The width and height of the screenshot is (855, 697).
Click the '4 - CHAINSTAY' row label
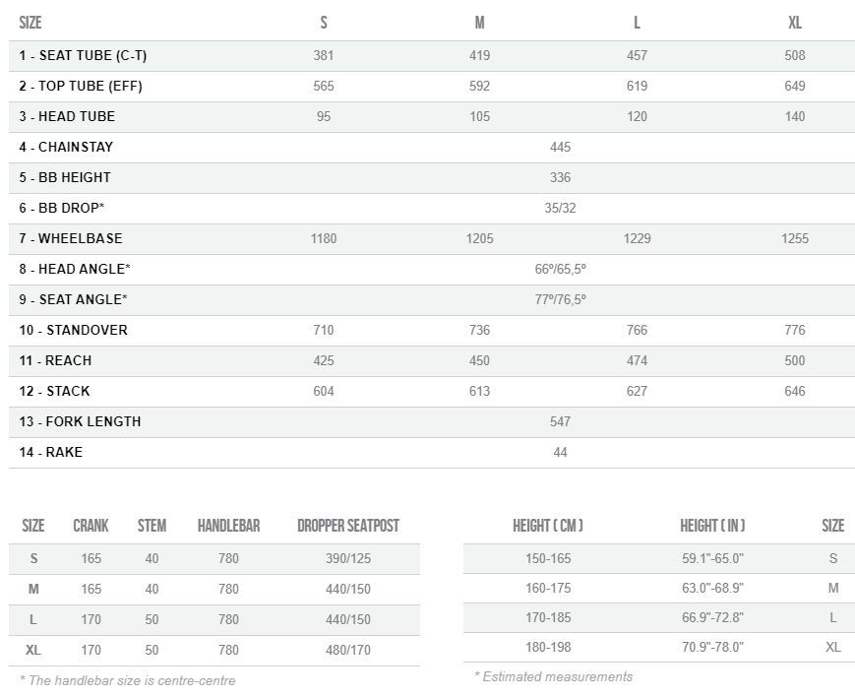point(66,148)
